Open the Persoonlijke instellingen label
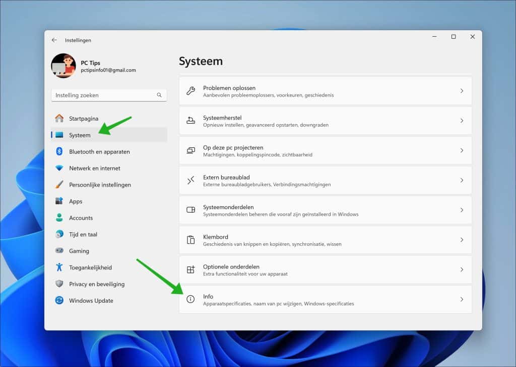 [100, 185]
